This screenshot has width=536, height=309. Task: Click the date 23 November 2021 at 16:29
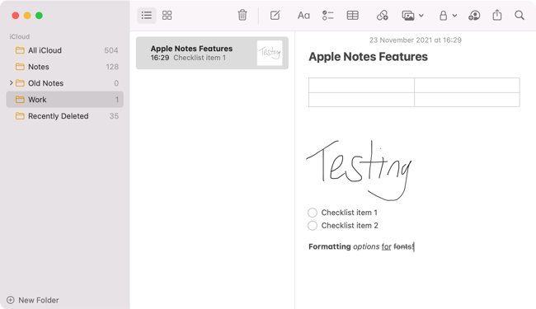(x=415, y=40)
